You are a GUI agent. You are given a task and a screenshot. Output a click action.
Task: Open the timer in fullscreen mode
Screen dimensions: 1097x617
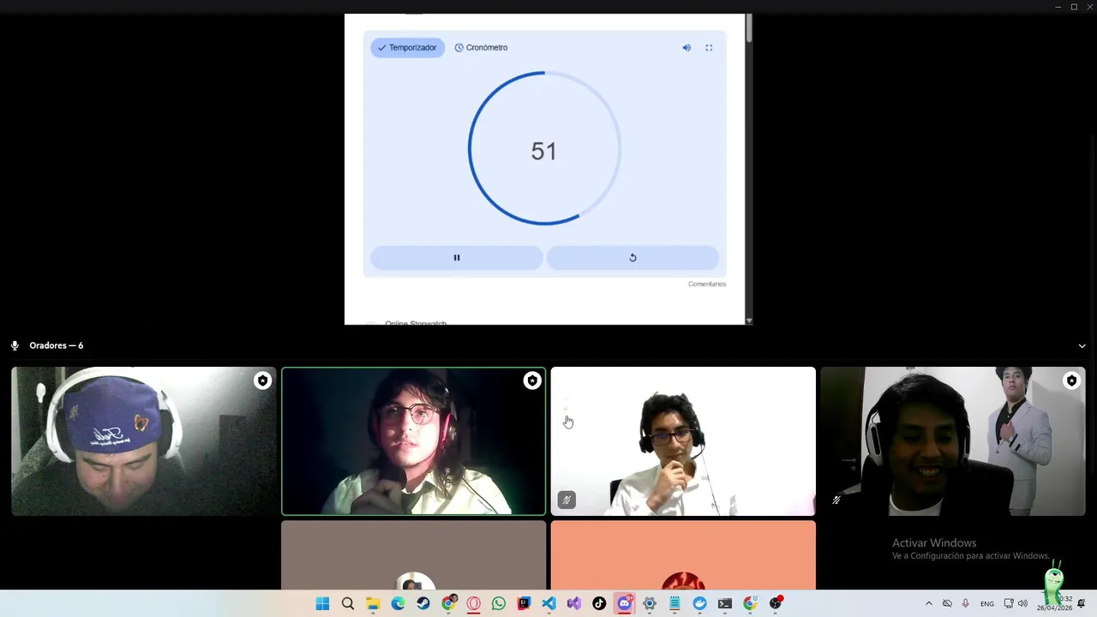709,48
